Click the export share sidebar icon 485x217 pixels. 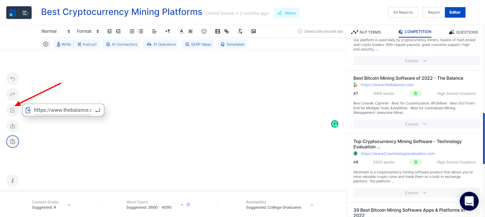pos(13,126)
